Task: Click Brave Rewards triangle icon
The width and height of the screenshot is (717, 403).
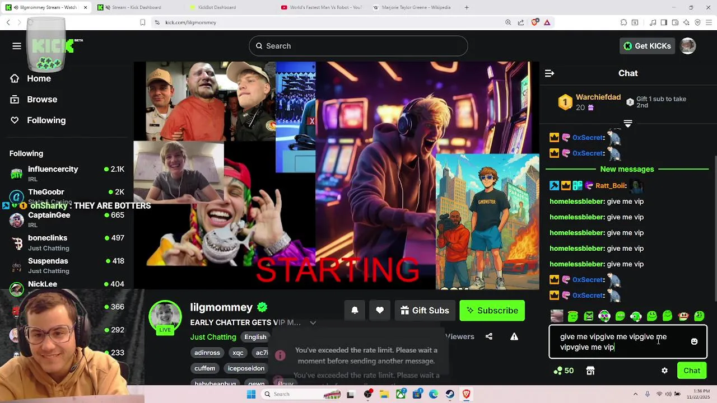Action: [x=547, y=22]
